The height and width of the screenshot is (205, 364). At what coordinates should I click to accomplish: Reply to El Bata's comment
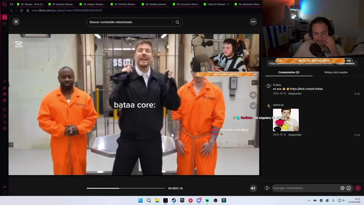coord(295,94)
